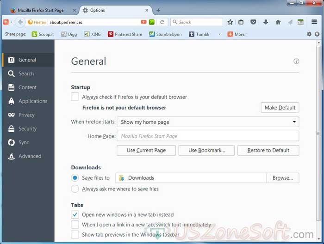Go to home page via house icon
Image resolution: width=324 pixels, height=244 pixels.
click(x=278, y=22)
